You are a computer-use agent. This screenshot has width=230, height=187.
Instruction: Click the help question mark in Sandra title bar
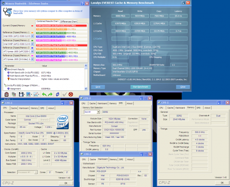83,4
